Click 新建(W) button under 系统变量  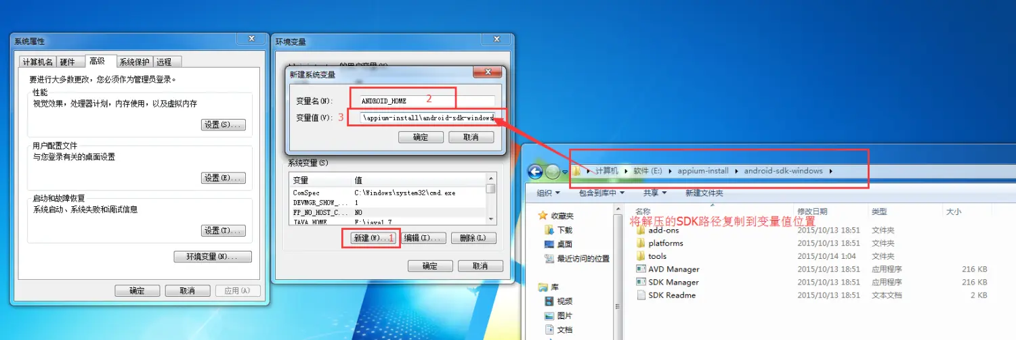pos(372,238)
